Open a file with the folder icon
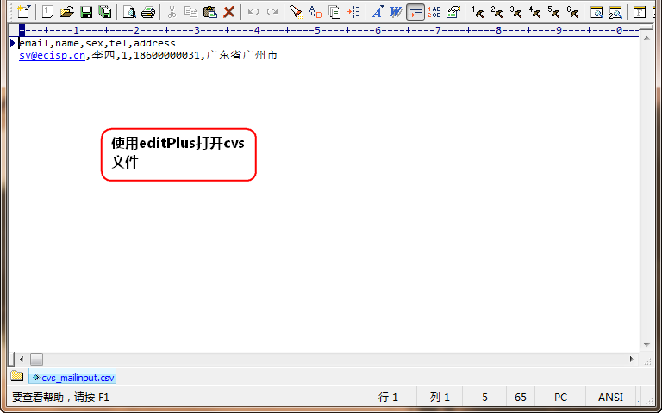662x413 pixels. pos(66,12)
